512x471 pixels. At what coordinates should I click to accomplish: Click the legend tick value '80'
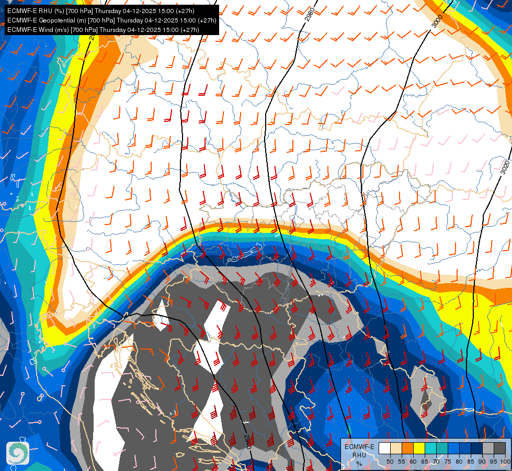coord(459,462)
